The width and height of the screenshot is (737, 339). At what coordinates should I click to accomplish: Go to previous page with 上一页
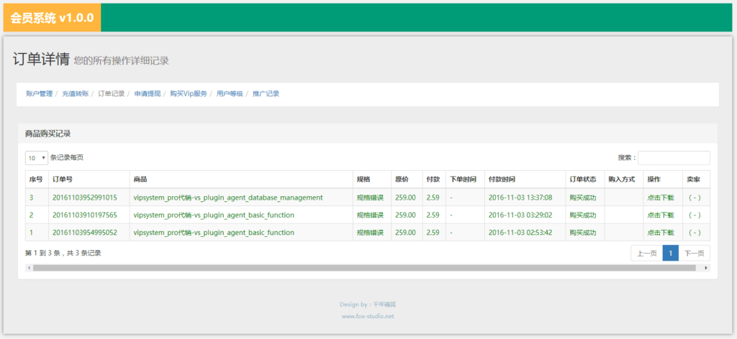[647, 254]
